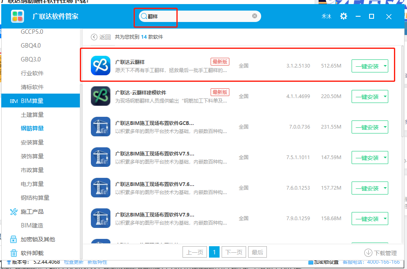The height and width of the screenshot is (269, 407).
Task: Open settings gear icon
Action: point(344,16)
